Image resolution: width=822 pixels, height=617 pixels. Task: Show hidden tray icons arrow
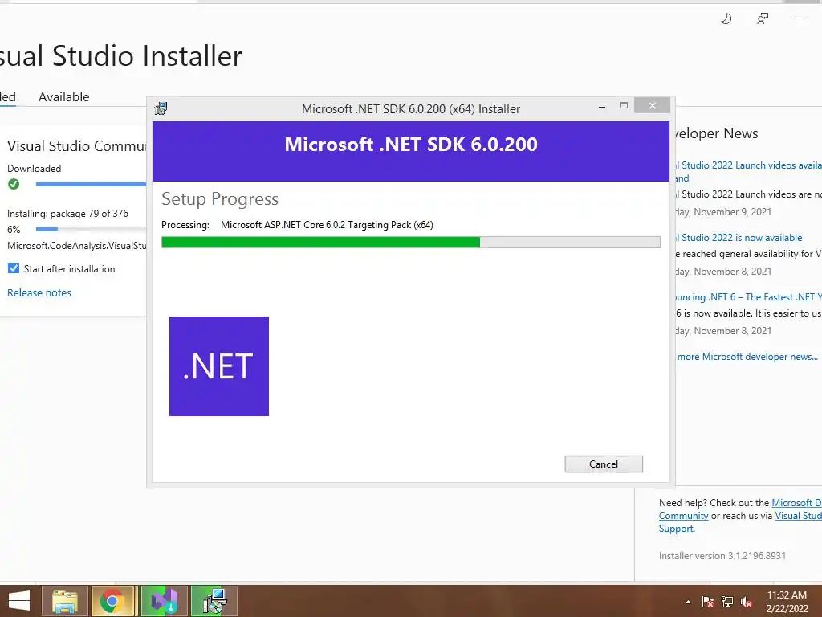(688, 602)
